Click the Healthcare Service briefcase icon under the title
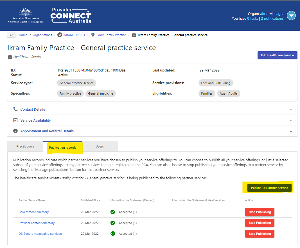This screenshot has height=248, width=300. pyautogui.click(x=10, y=57)
